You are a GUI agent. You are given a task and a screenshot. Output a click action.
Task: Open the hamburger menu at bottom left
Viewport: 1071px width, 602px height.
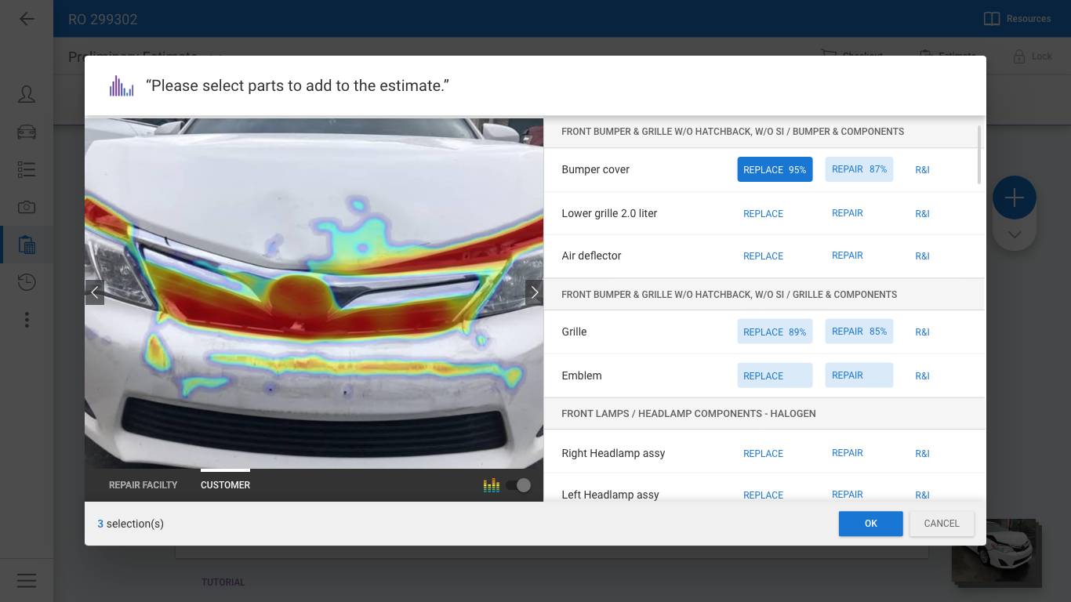coord(27,580)
